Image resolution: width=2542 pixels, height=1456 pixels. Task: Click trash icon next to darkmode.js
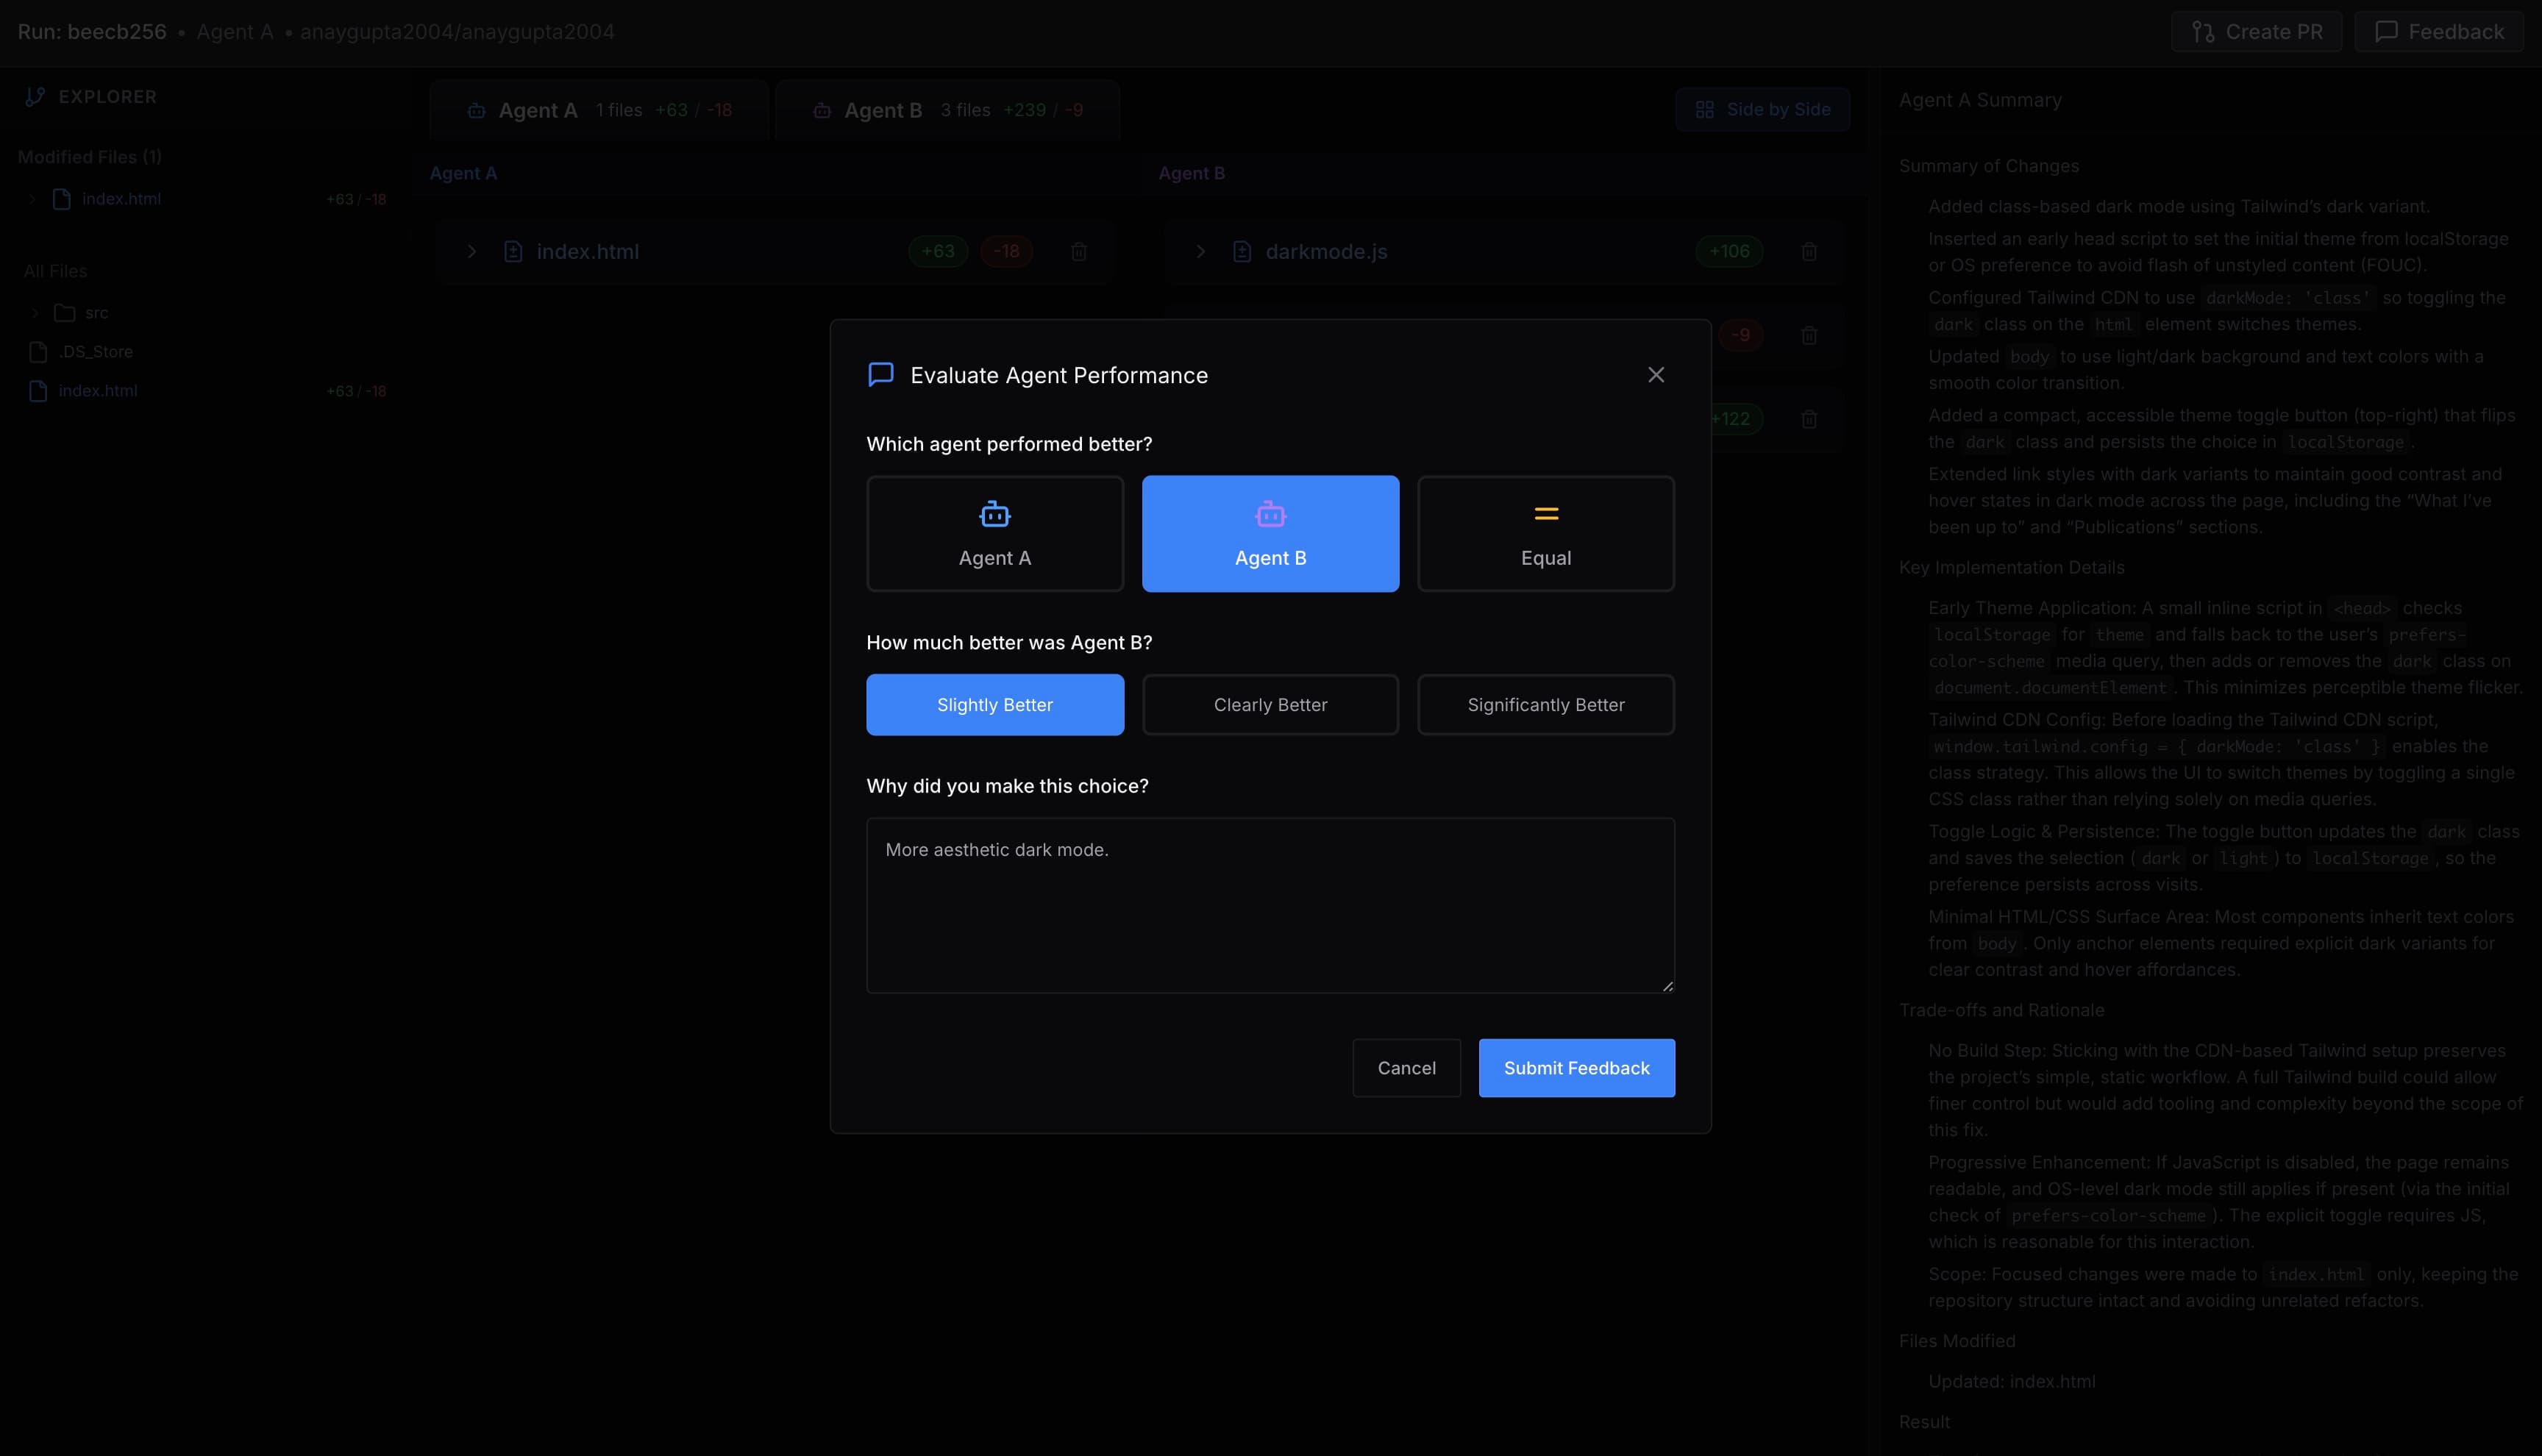[1809, 252]
